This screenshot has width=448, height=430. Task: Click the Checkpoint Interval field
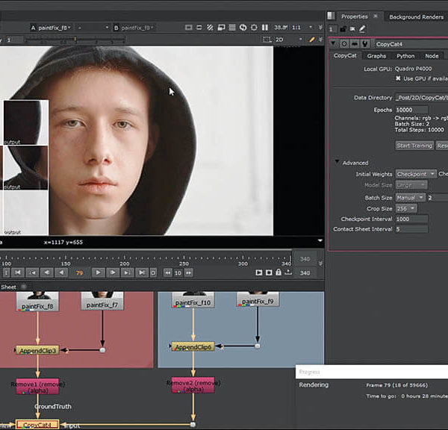tap(411, 219)
